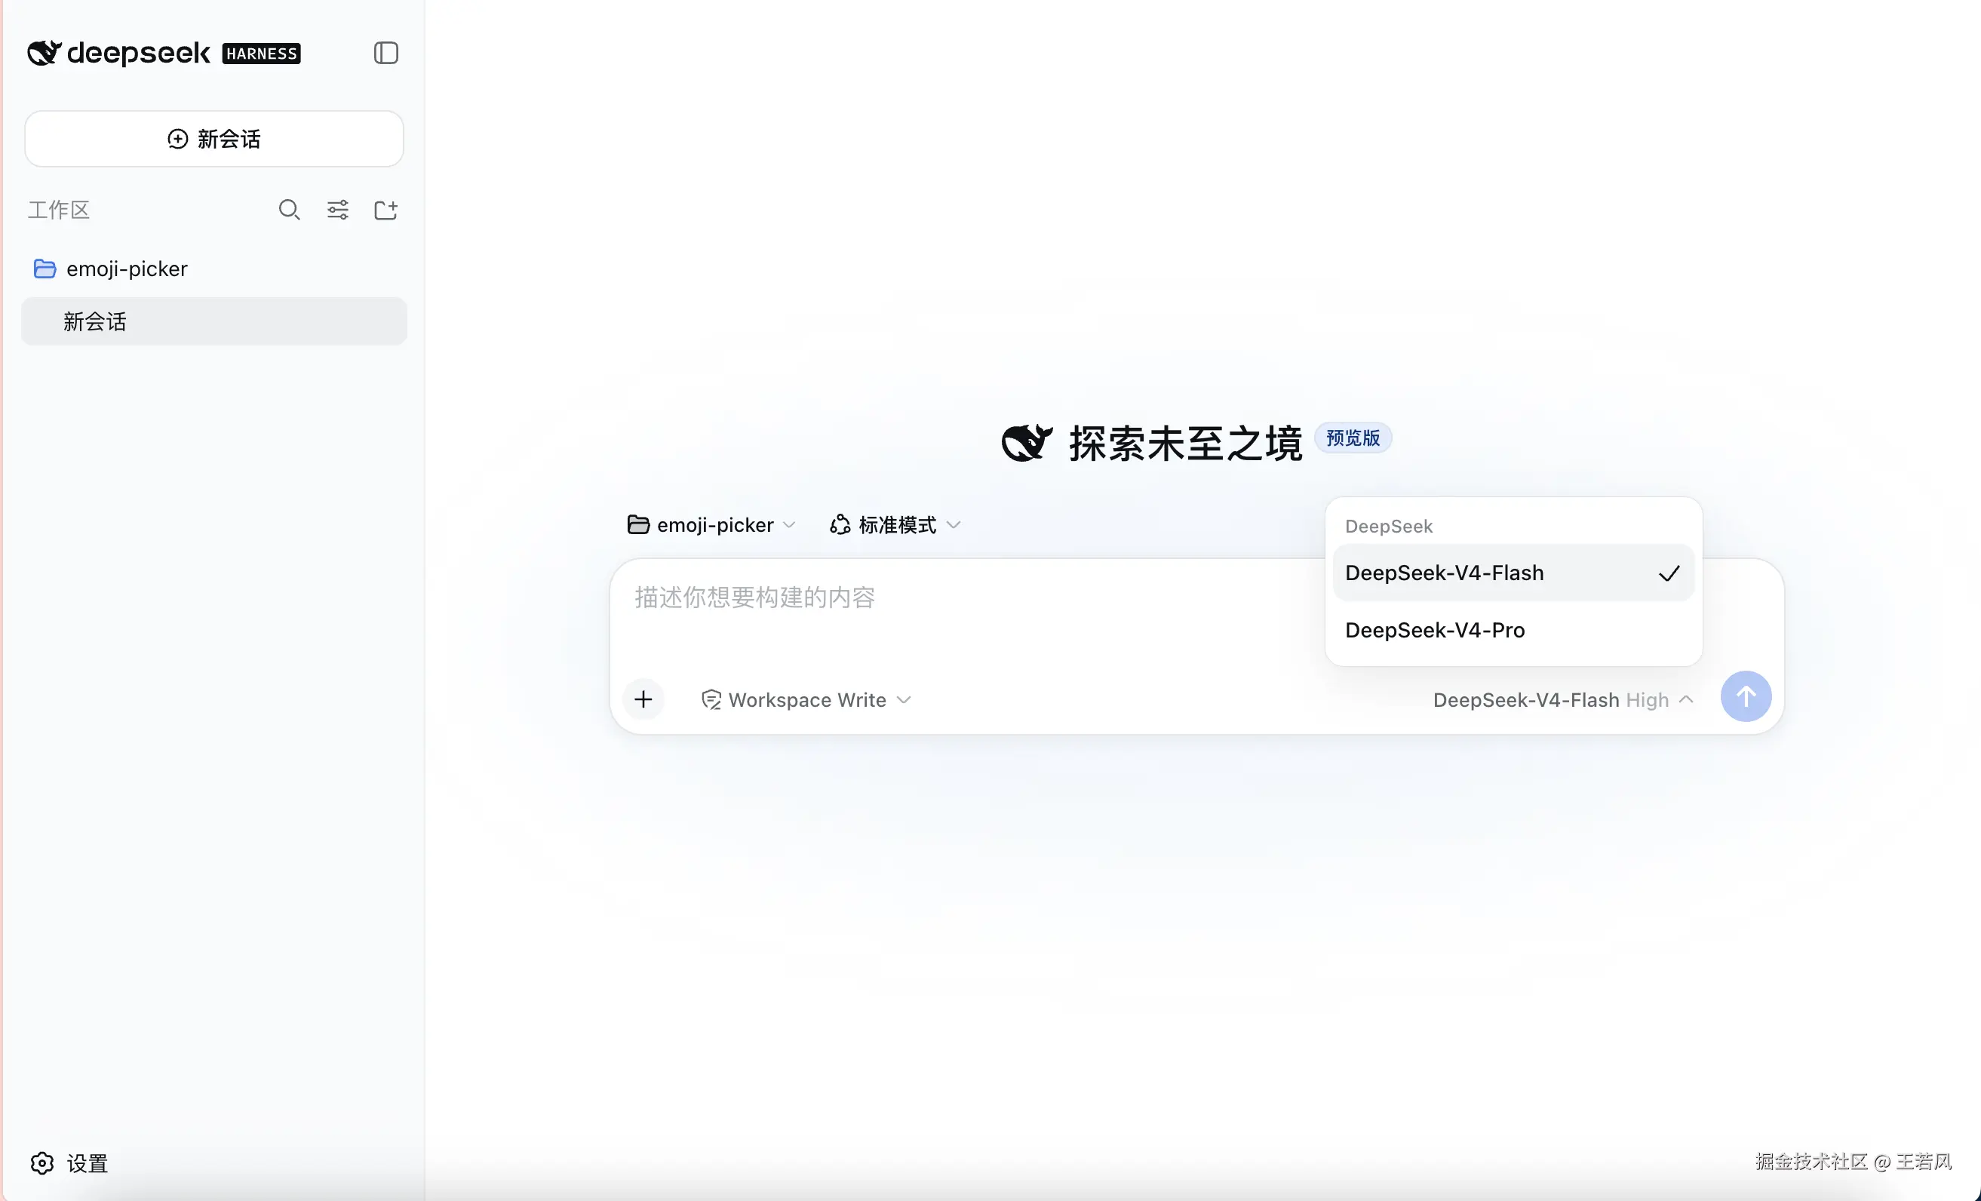Select DeepSeek-V4-Flash model option
The height and width of the screenshot is (1201, 1981).
click(1513, 573)
